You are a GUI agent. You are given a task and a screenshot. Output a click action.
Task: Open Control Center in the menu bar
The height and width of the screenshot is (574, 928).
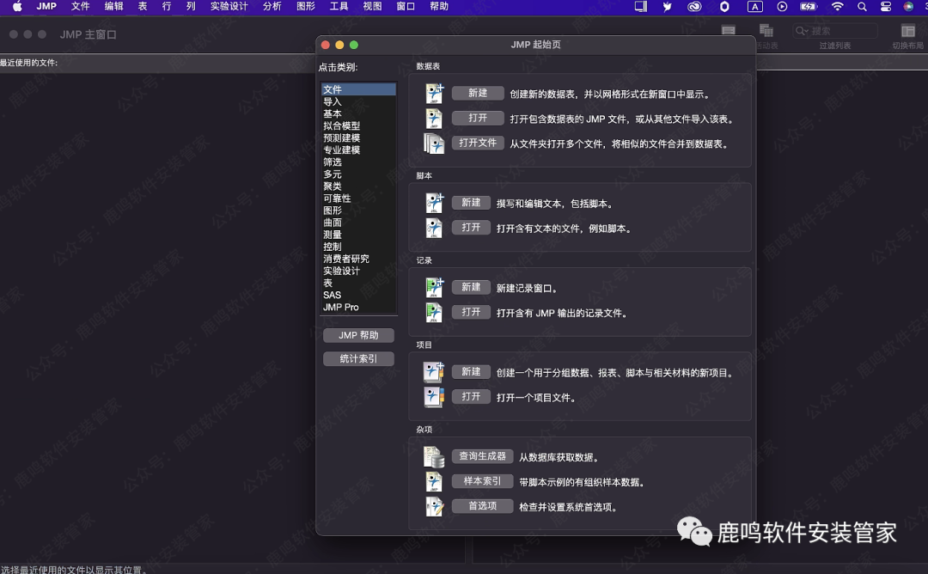885,7
